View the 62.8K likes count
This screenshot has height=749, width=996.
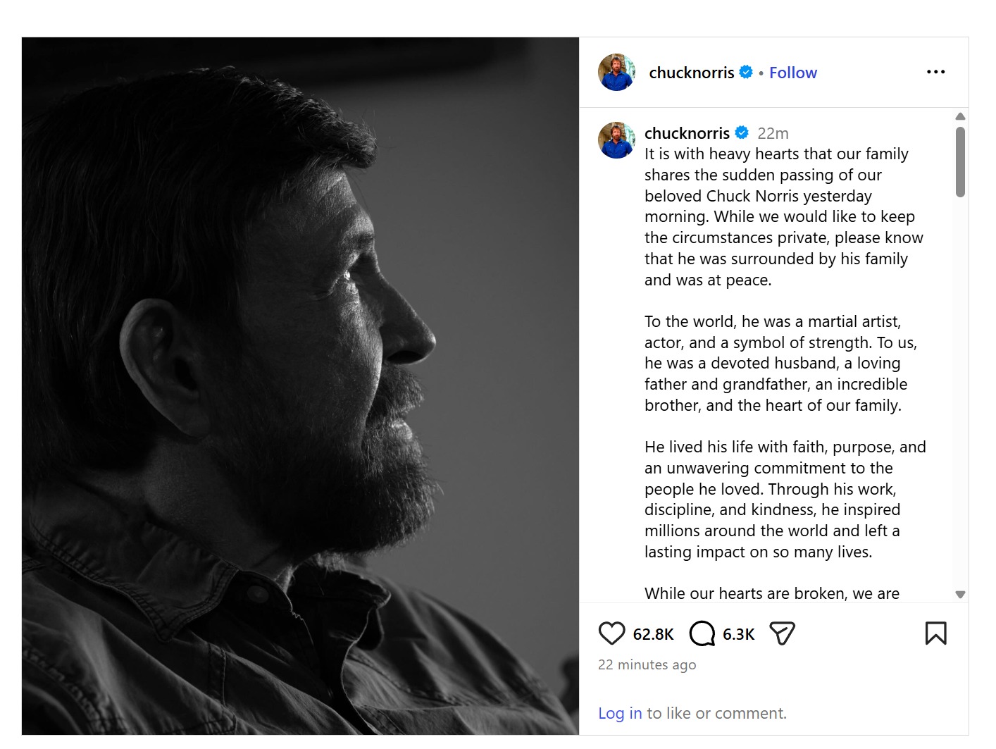[x=653, y=634]
